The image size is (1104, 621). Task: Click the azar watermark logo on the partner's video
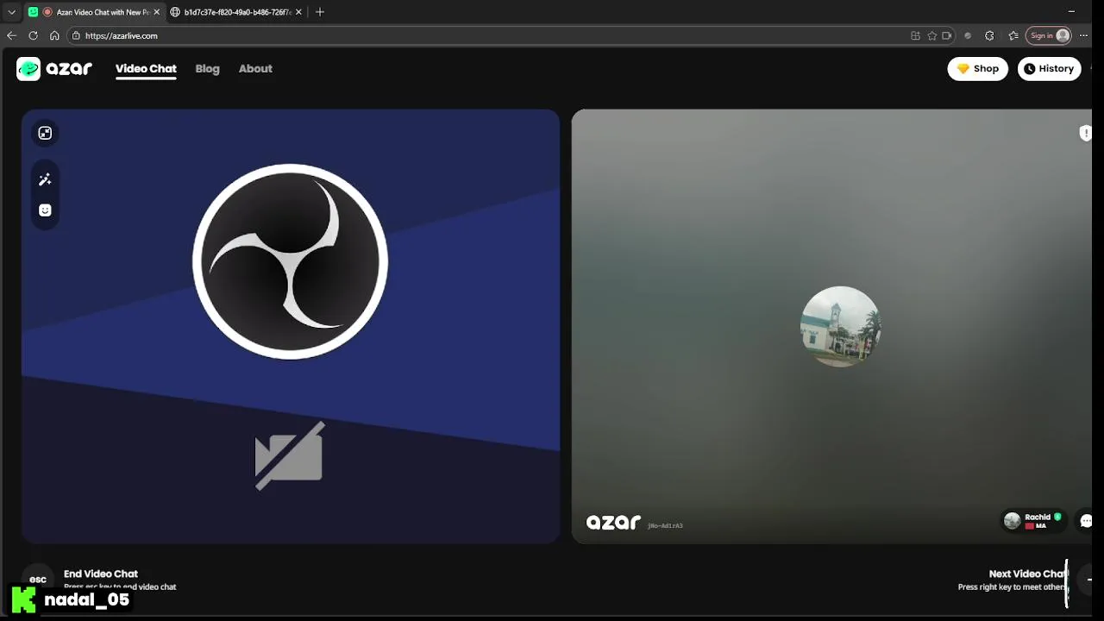[613, 522]
